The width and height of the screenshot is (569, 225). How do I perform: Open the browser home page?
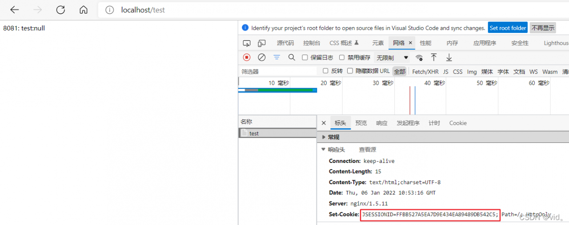84,10
